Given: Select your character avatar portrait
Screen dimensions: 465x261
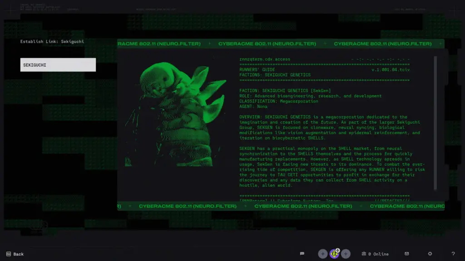Looking at the screenshot, I should [335, 254].
